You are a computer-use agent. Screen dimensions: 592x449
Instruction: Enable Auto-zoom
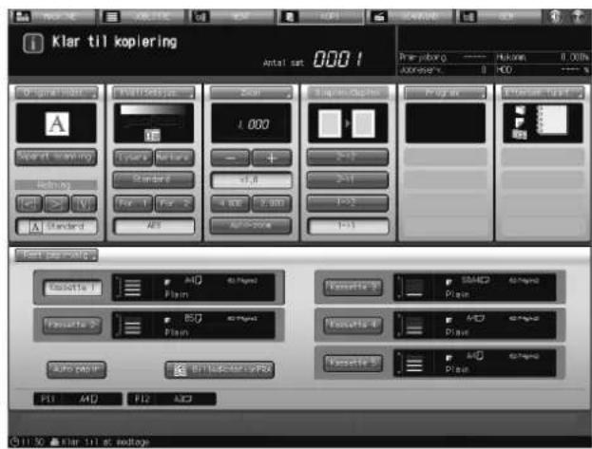pyautogui.click(x=251, y=226)
